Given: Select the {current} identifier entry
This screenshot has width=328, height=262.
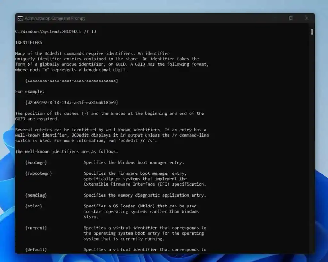Looking at the screenshot, I should click(x=36, y=228).
